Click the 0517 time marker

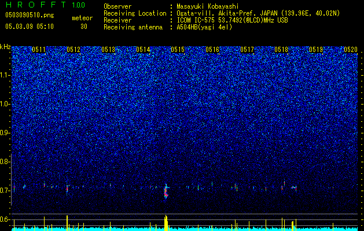pyautogui.click(x=247, y=50)
